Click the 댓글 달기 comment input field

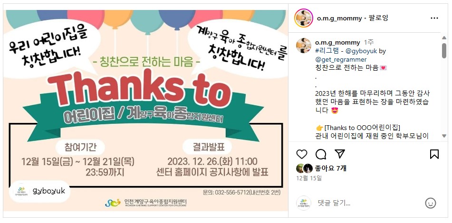click(369, 203)
